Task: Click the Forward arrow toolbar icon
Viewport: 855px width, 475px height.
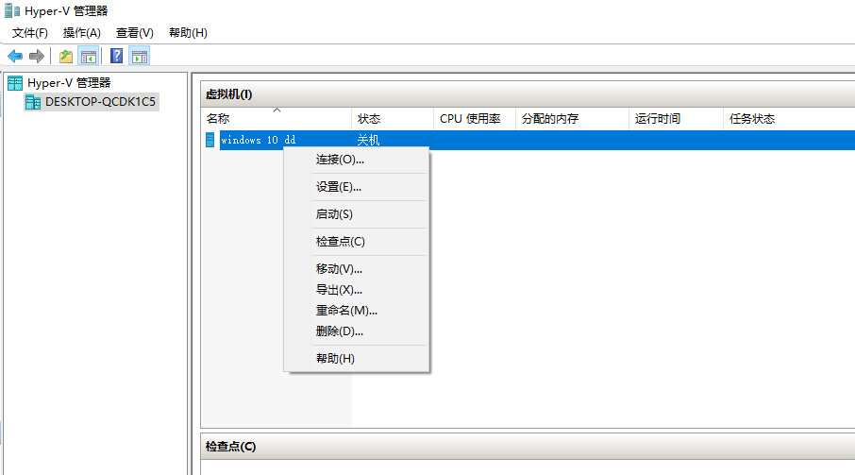Action: [x=37, y=56]
